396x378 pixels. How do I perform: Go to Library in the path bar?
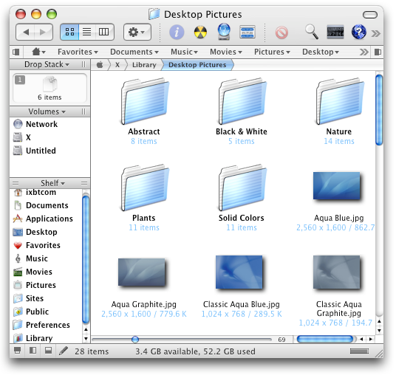pyautogui.click(x=144, y=65)
